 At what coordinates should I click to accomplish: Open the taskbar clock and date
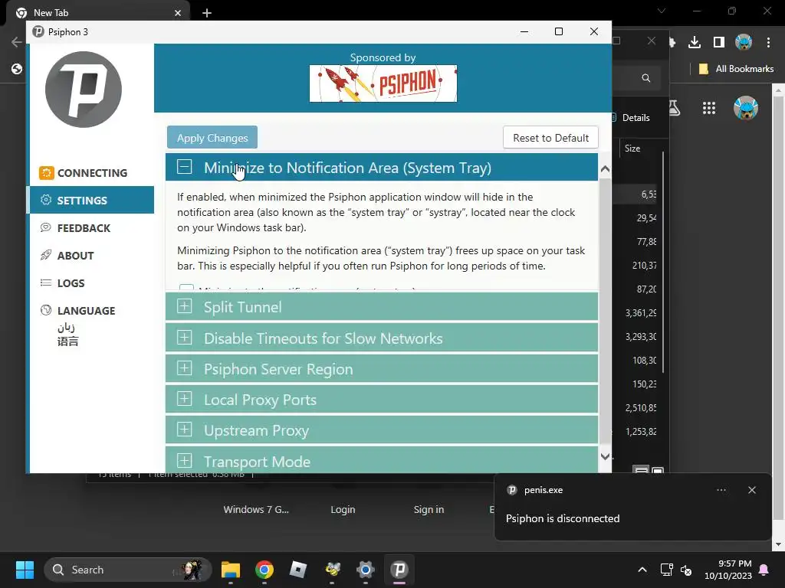pyautogui.click(x=728, y=570)
